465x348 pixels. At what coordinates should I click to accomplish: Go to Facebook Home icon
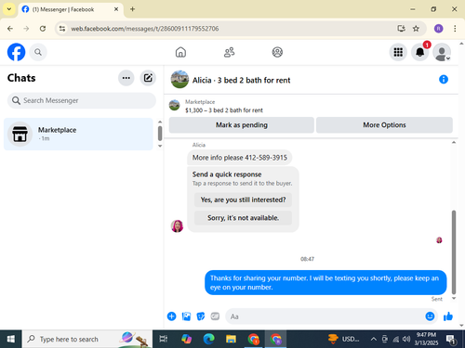click(x=180, y=52)
